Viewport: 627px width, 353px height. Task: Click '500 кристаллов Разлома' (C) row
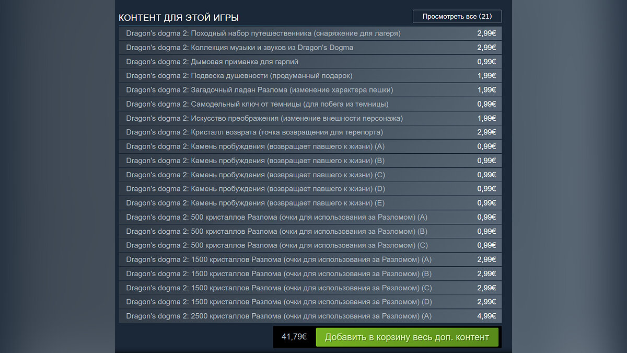pyautogui.click(x=277, y=245)
